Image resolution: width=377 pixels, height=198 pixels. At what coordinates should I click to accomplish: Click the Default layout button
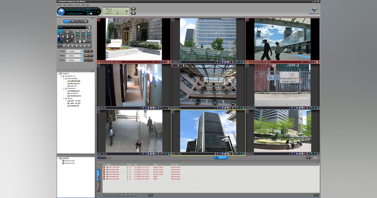click(x=221, y=157)
